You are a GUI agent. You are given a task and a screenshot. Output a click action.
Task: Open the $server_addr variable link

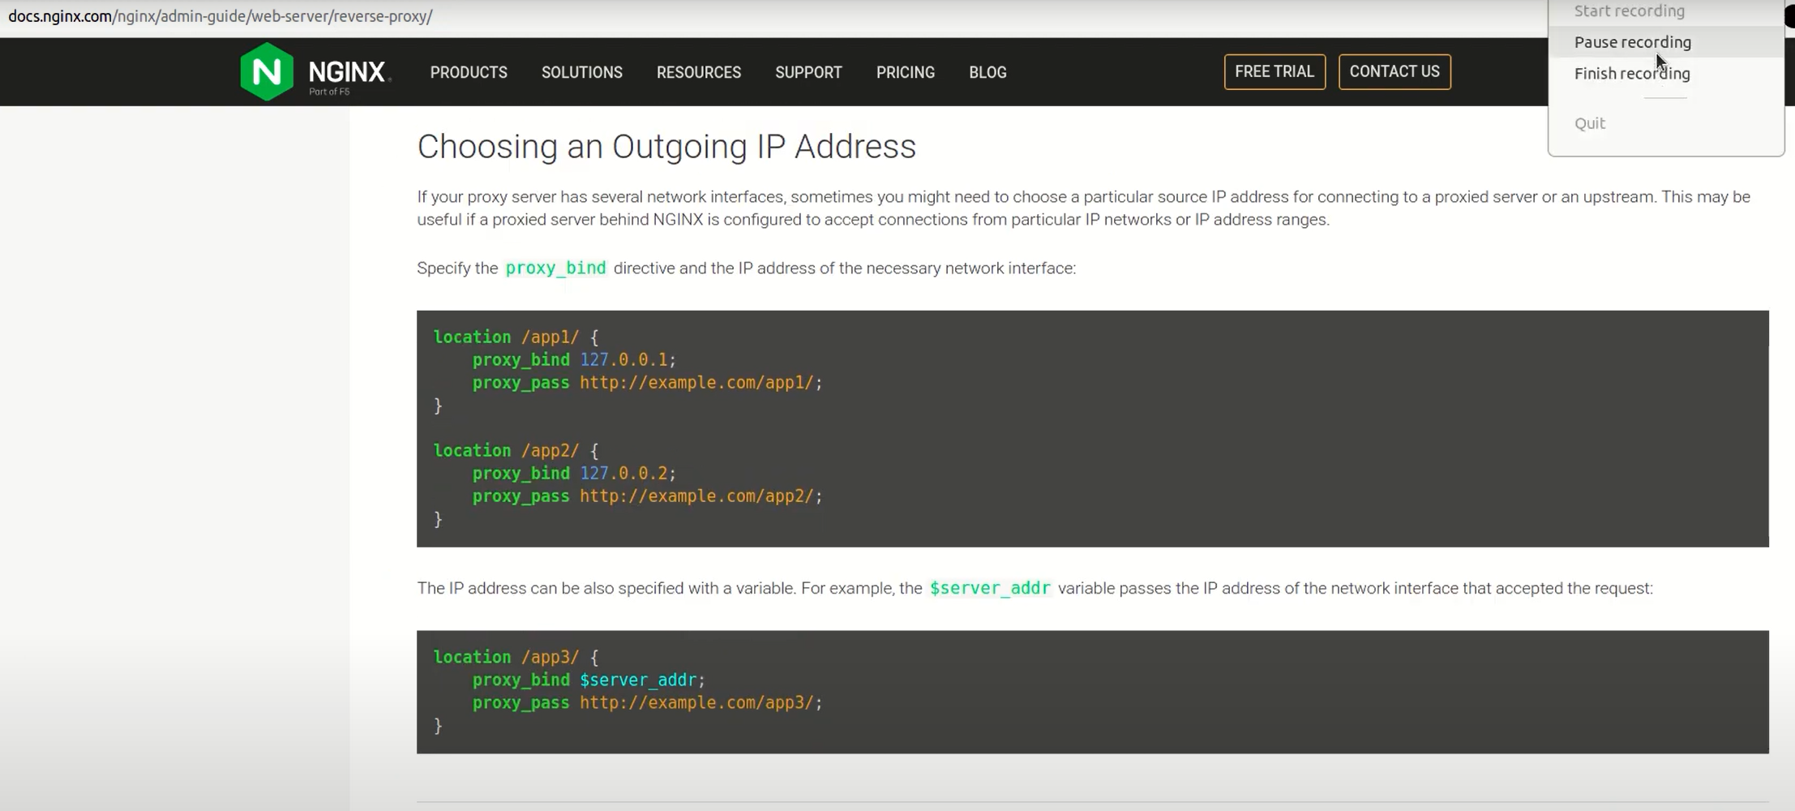pos(990,588)
